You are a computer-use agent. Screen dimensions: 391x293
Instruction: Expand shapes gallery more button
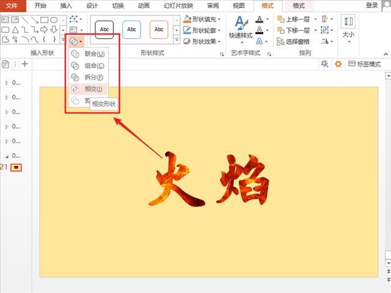coord(63,39)
